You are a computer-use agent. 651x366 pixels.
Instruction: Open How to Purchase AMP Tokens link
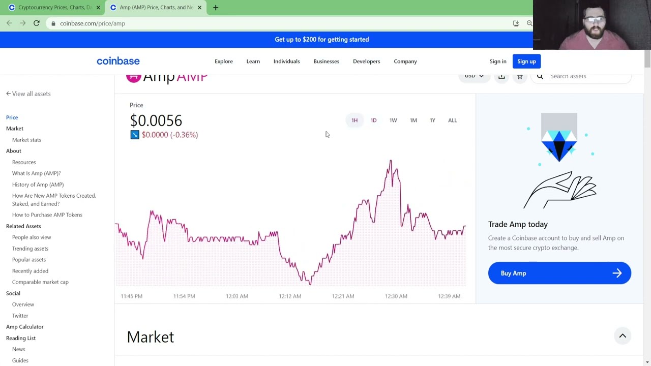(x=47, y=215)
